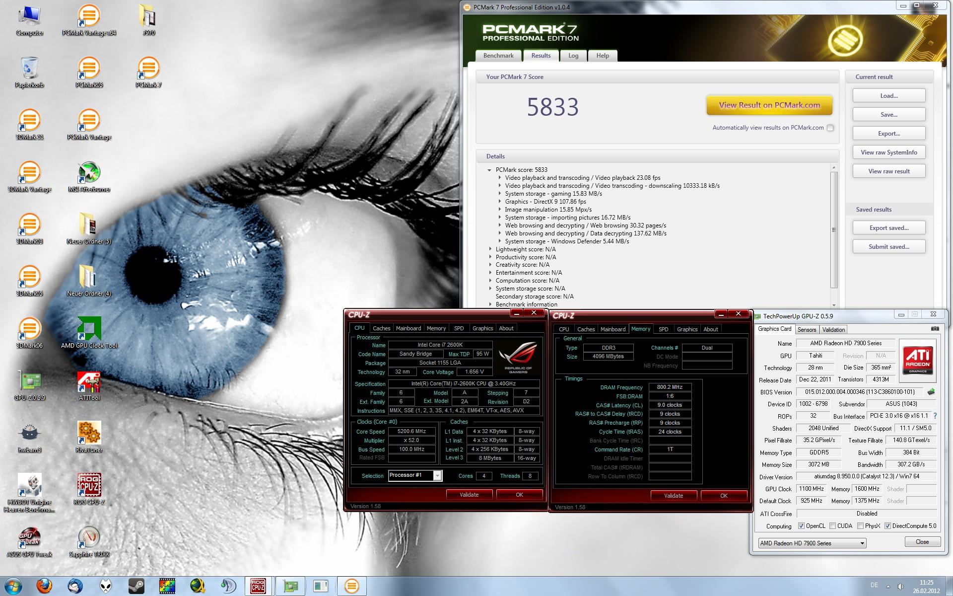This screenshot has width=953, height=596.
Task: Toggle CUDA checkbox in GPU-Z
Action: [x=832, y=526]
